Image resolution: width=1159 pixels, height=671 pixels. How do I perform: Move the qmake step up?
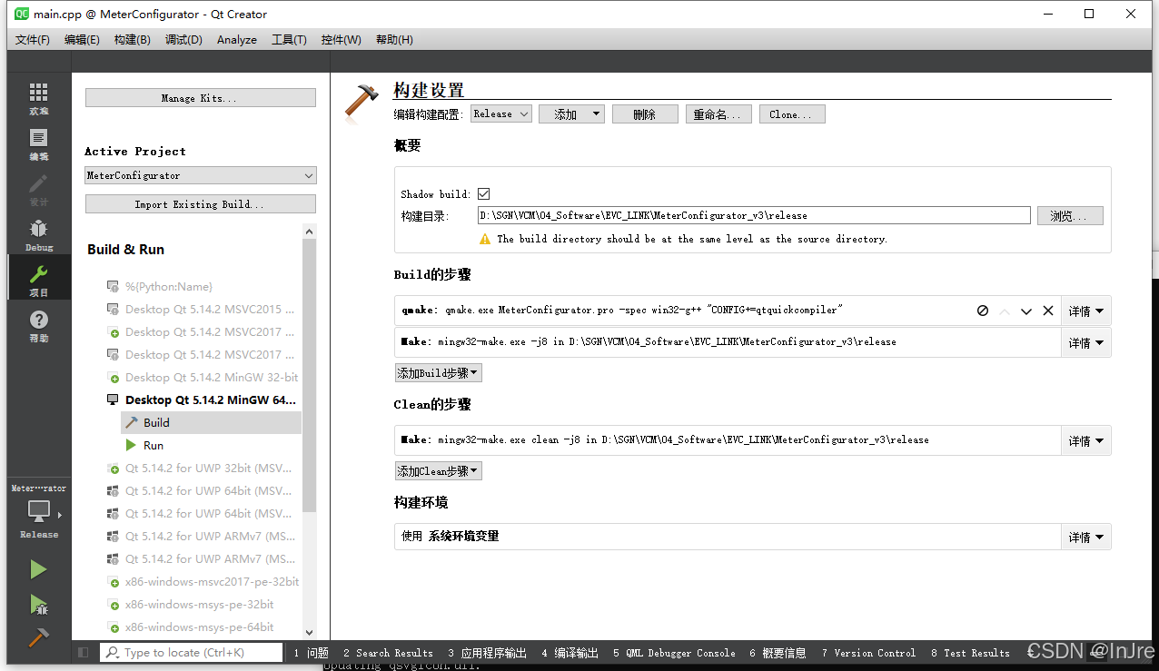(1005, 311)
